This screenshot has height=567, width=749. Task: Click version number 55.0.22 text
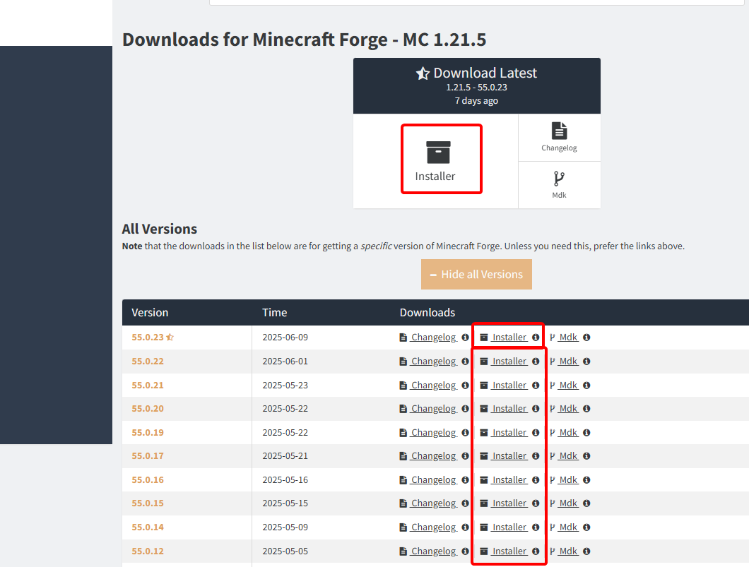(148, 362)
